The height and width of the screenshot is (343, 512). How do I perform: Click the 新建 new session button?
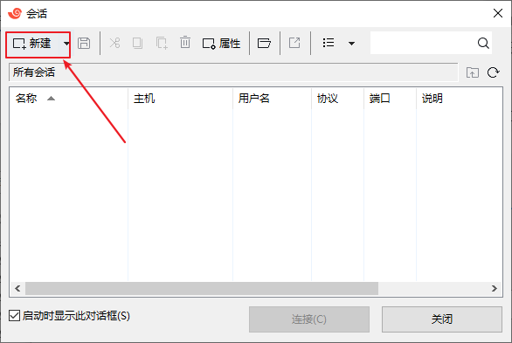pyautogui.click(x=32, y=44)
